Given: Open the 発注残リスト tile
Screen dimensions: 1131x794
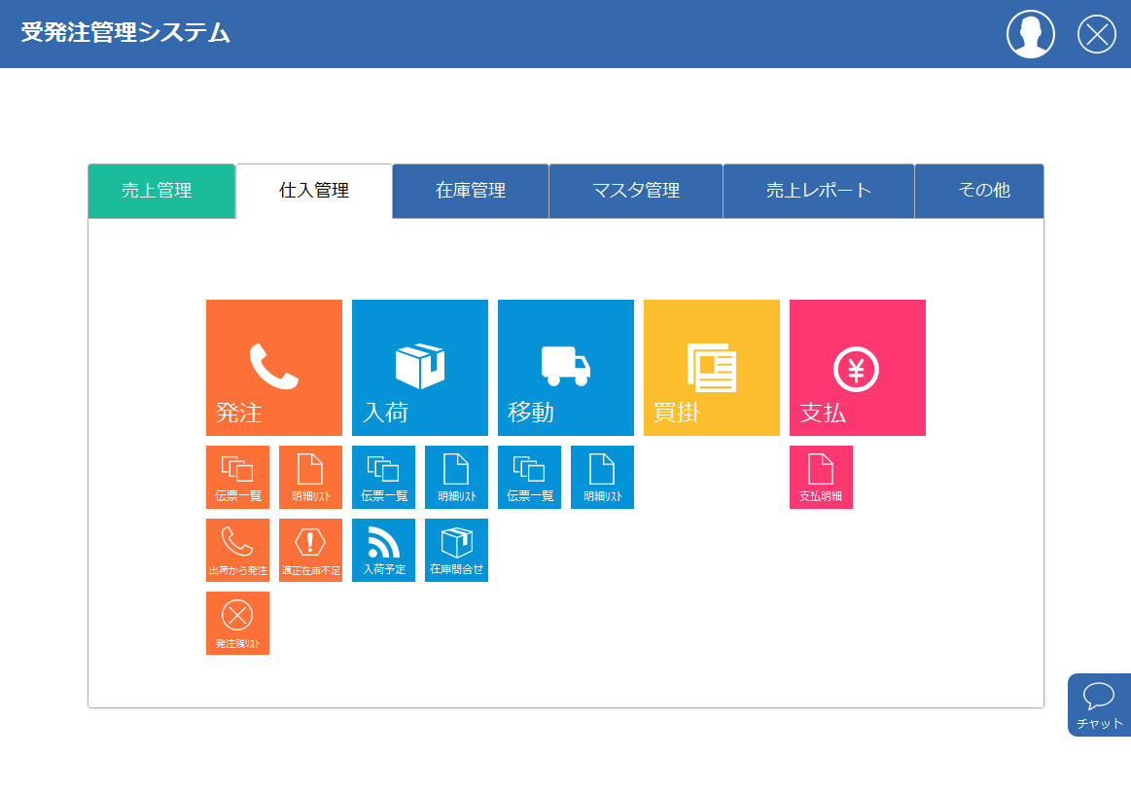Looking at the screenshot, I should click(x=238, y=624).
